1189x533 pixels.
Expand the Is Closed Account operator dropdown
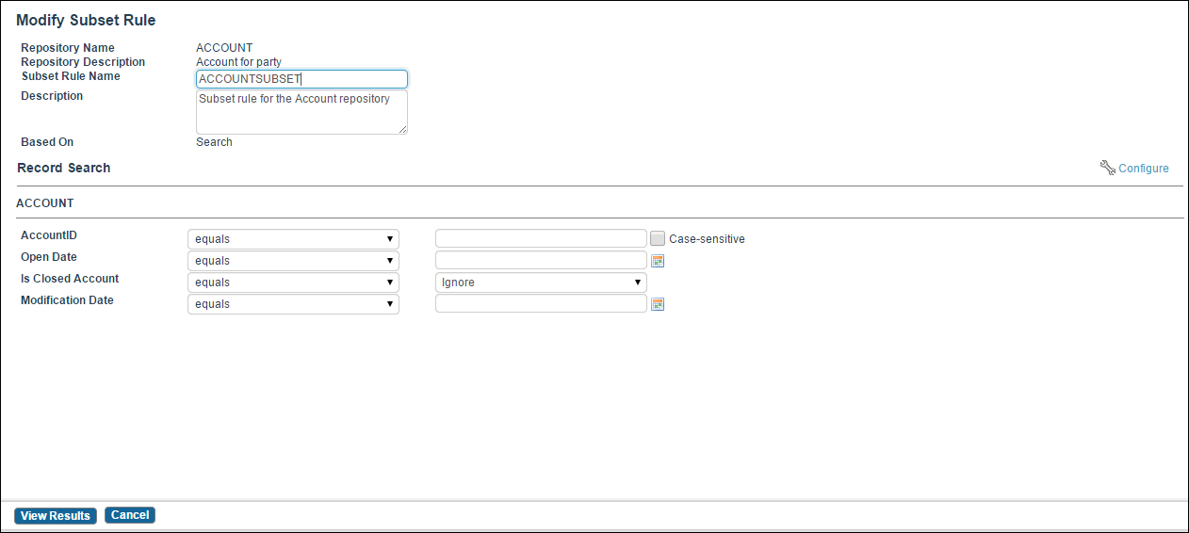click(x=293, y=283)
